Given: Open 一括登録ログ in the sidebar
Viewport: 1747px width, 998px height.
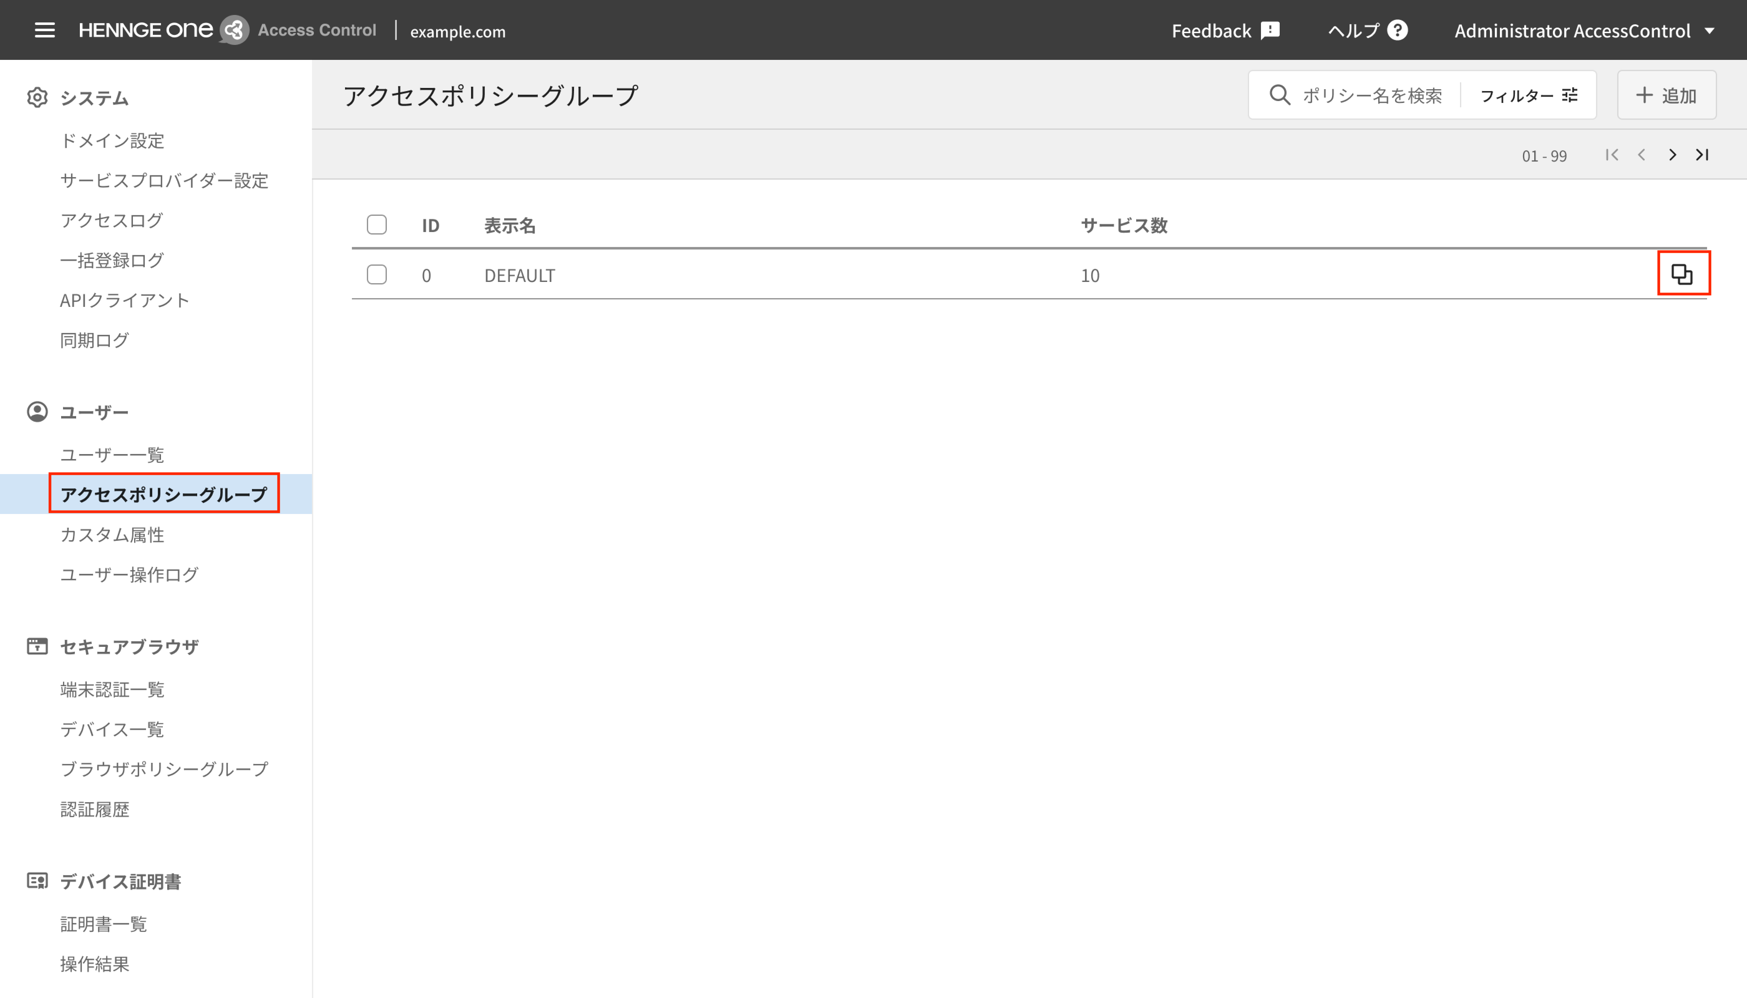Looking at the screenshot, I should click(112, 260).
